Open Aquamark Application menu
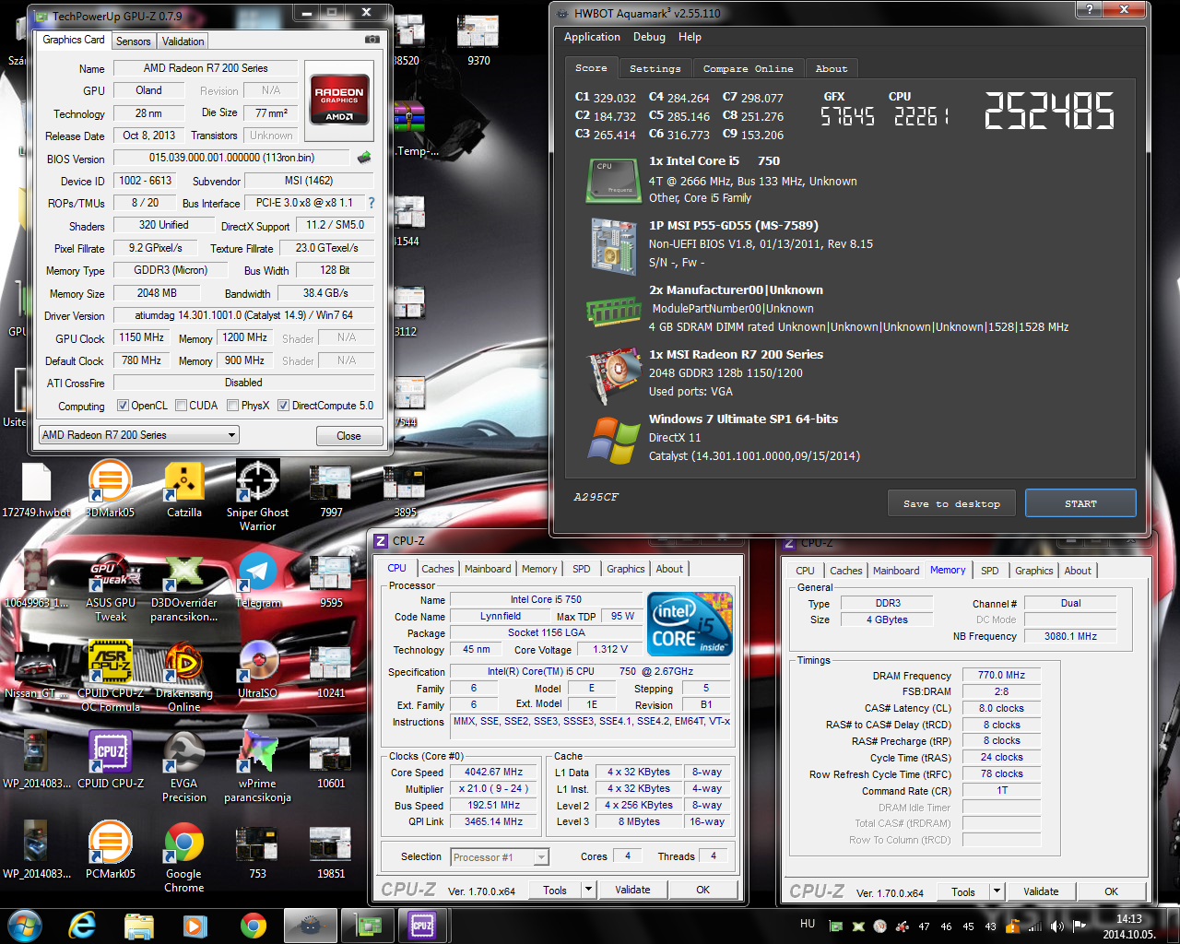The image size is (1180, 944). click(x=592, y=37)
